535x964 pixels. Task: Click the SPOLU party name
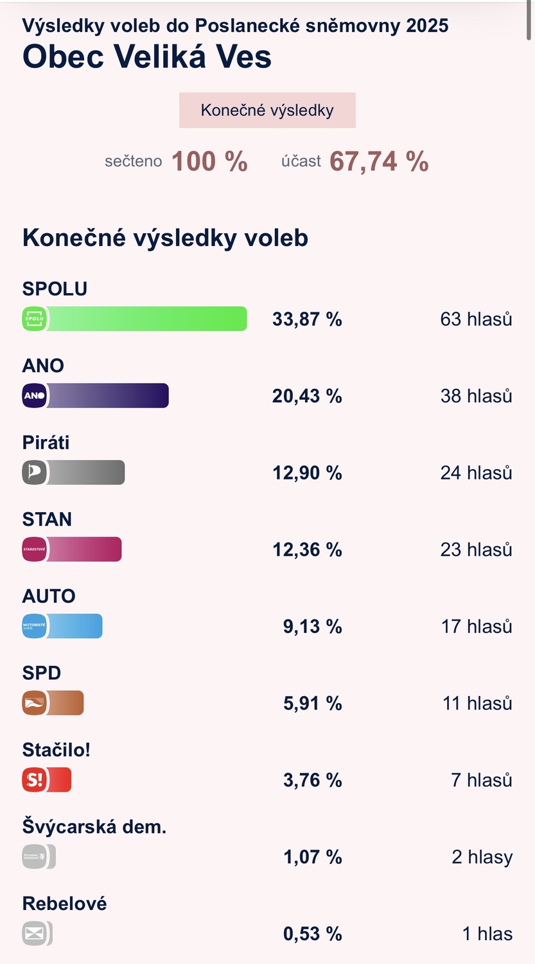point(55,289)
